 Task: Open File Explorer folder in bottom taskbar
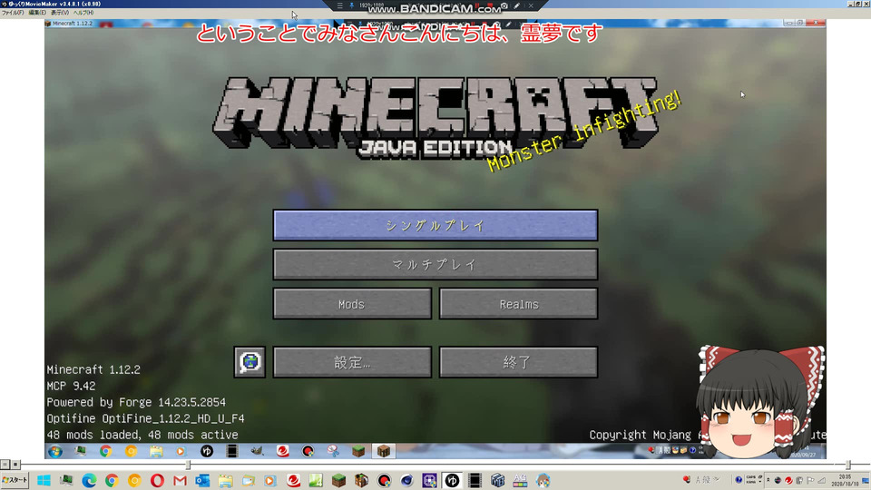(x=225, y=481)
